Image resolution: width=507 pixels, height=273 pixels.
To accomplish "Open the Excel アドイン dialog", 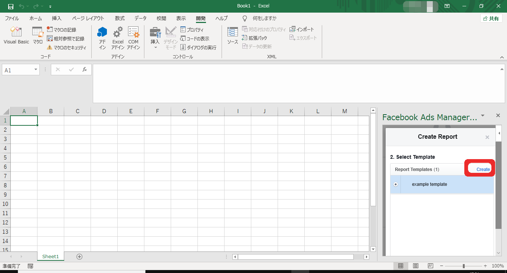I will pos(118,38).
